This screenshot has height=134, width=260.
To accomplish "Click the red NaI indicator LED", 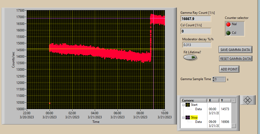I will click(228, 24).
